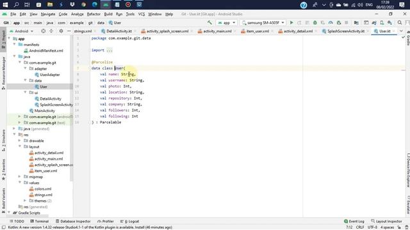Click Select Opened File target icon
This screenshot has height=230, width=410.
click(x=43, y=31)
